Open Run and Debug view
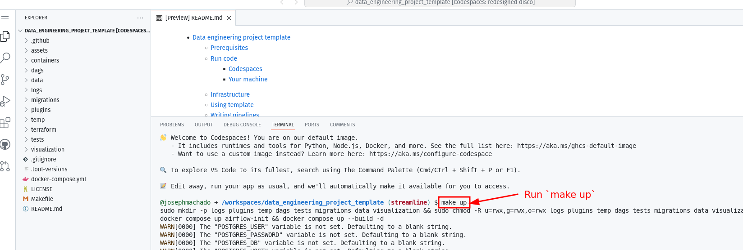The width and height of the screenshot is (743, 250). (x=5, y=101)
